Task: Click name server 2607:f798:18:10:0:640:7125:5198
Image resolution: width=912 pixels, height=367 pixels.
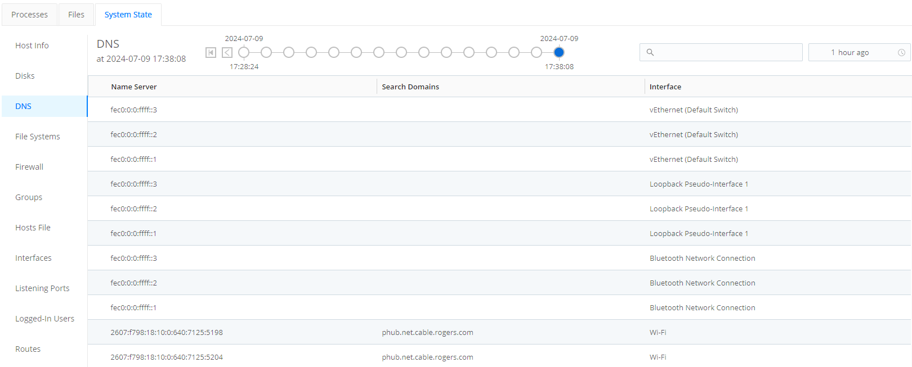Action: pos(167,332)
